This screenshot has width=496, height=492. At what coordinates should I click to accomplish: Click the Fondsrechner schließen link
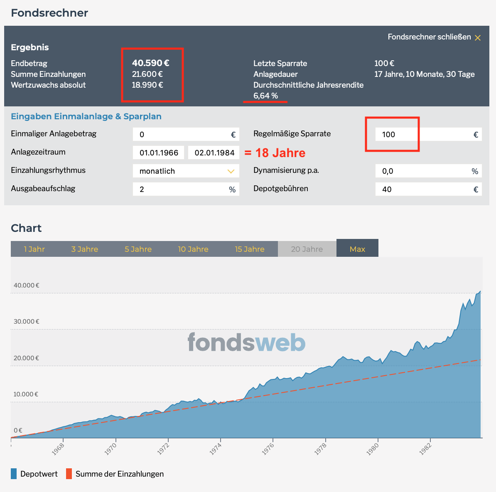(x=429, y=37)
